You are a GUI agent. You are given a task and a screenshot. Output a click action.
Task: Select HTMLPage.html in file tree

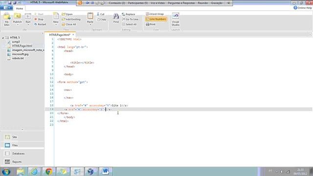point(22,45)
